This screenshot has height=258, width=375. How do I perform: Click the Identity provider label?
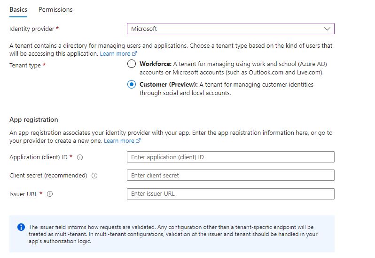pyautogui.click(x=32, y=29)
